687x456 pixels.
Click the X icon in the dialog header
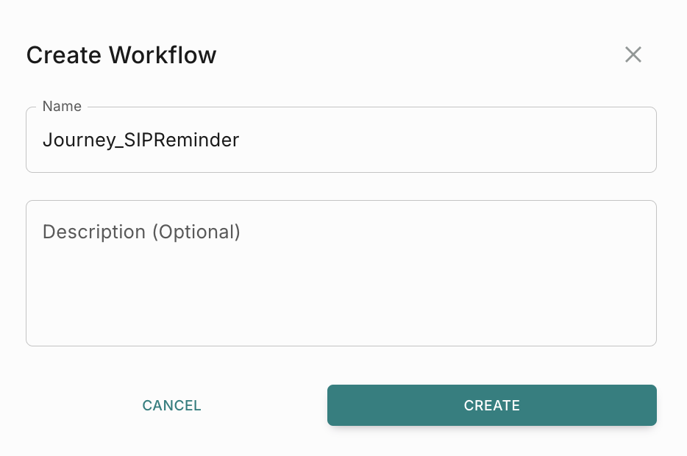tap(633, 54)
